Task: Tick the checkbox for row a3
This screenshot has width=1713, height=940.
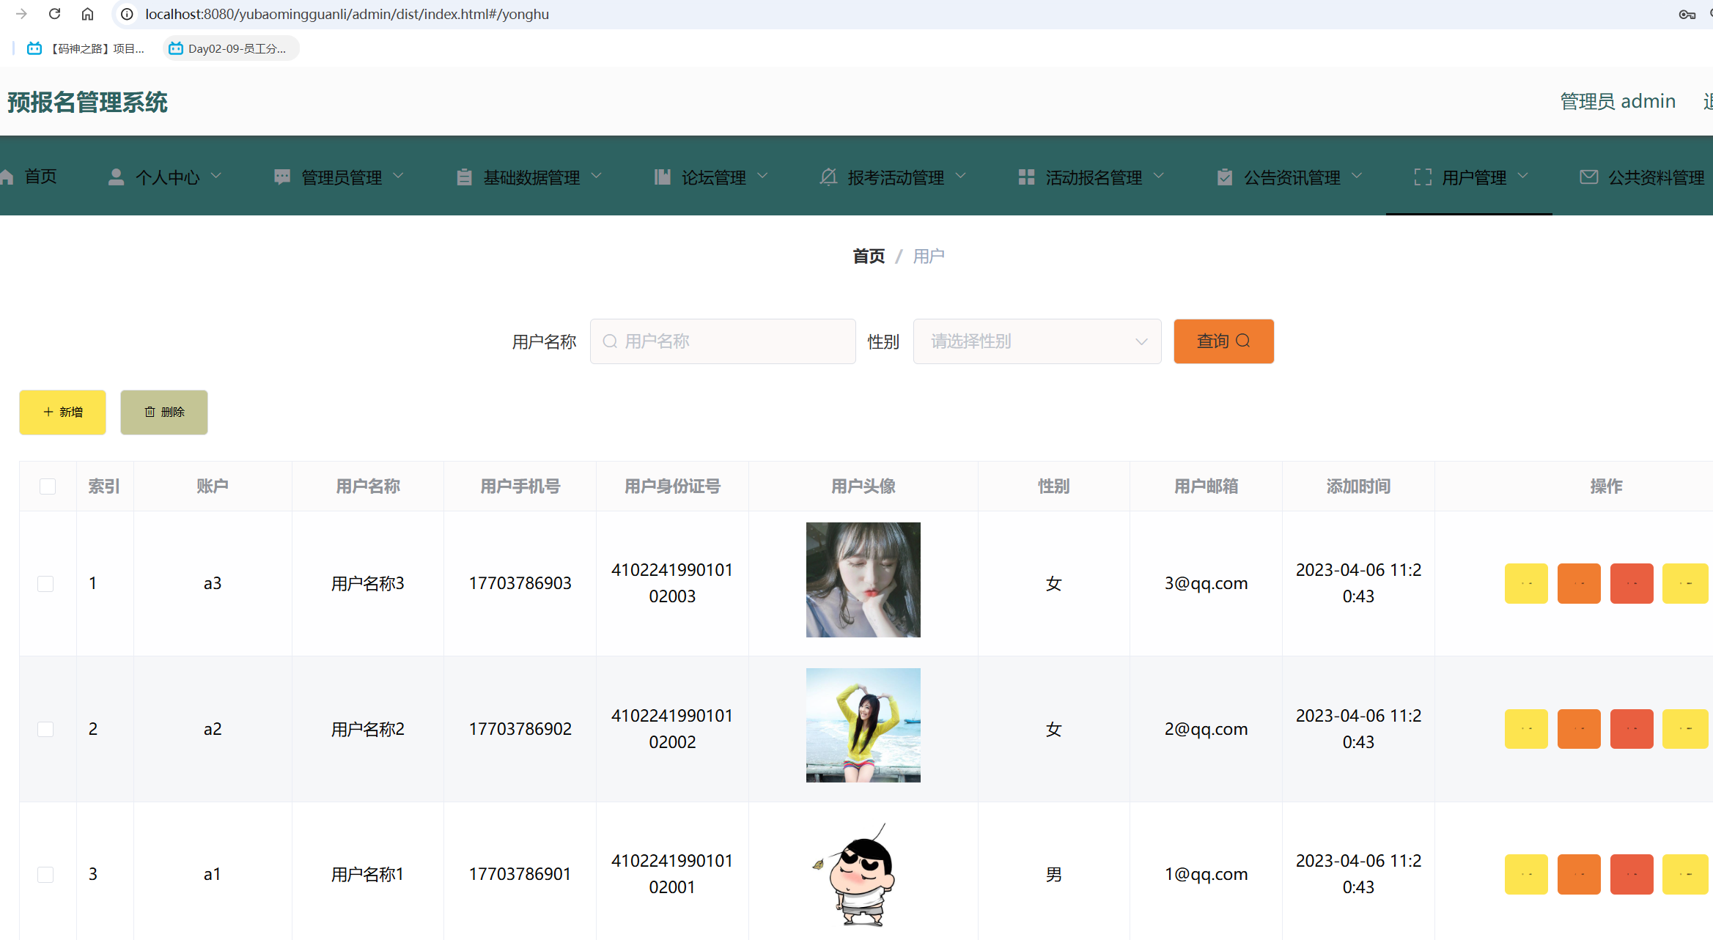Action: coord(45,584)
